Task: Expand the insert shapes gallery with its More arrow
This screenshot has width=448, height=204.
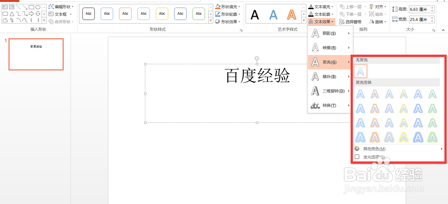Action: click(44, 21)
